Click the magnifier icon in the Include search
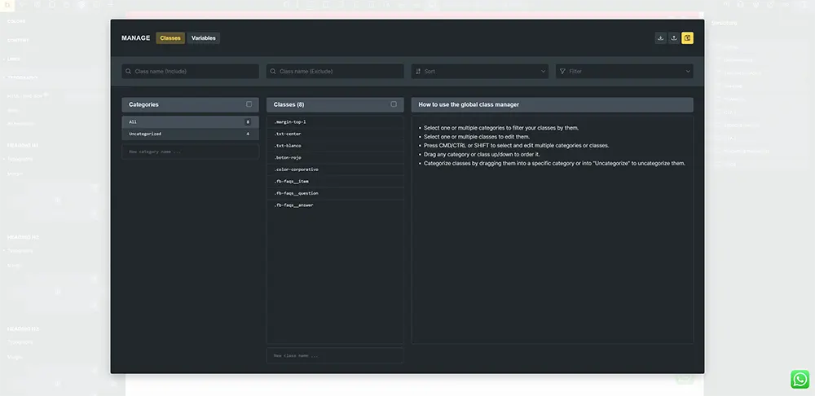The width and height of the screenshot is (815, 396). pyautogui.click(x=130, y=72)
